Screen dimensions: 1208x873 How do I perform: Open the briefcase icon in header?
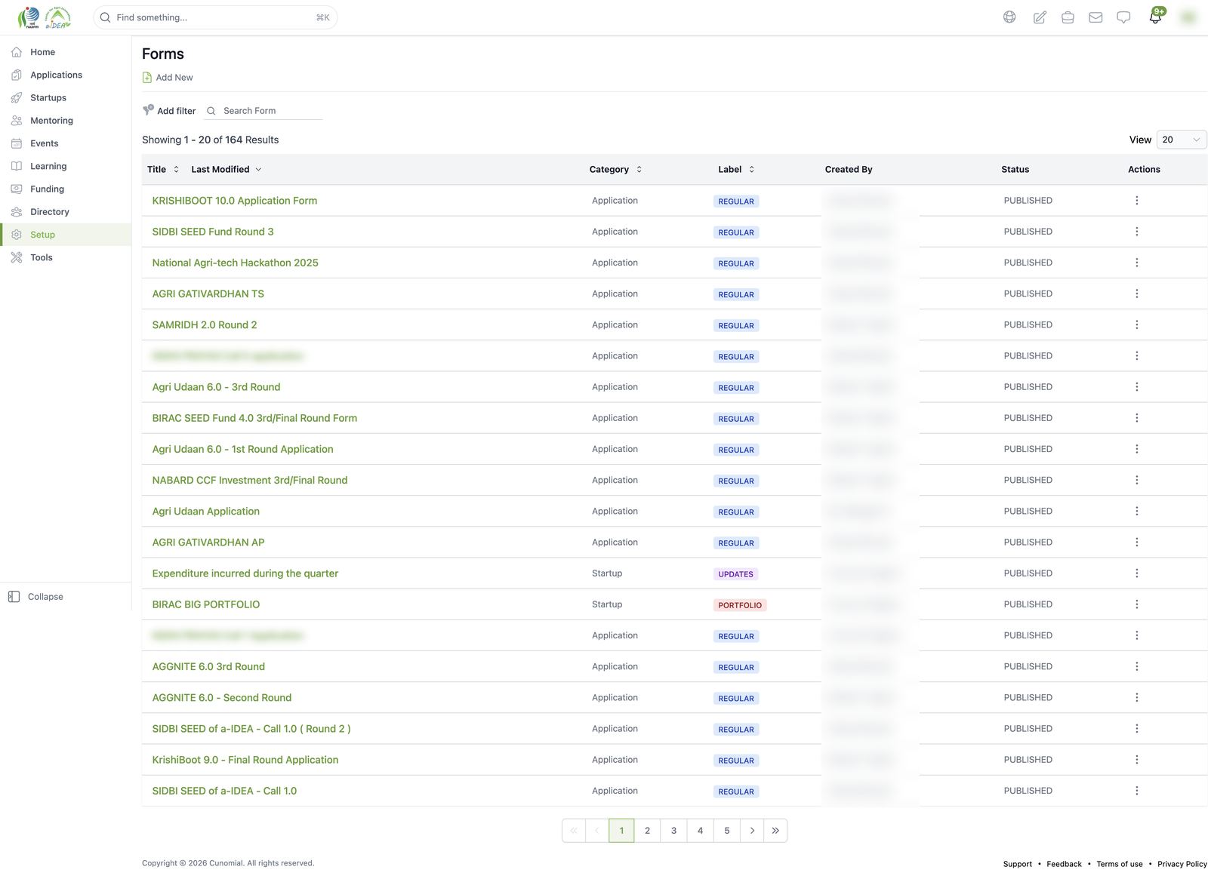click(x=1068, y=17)
